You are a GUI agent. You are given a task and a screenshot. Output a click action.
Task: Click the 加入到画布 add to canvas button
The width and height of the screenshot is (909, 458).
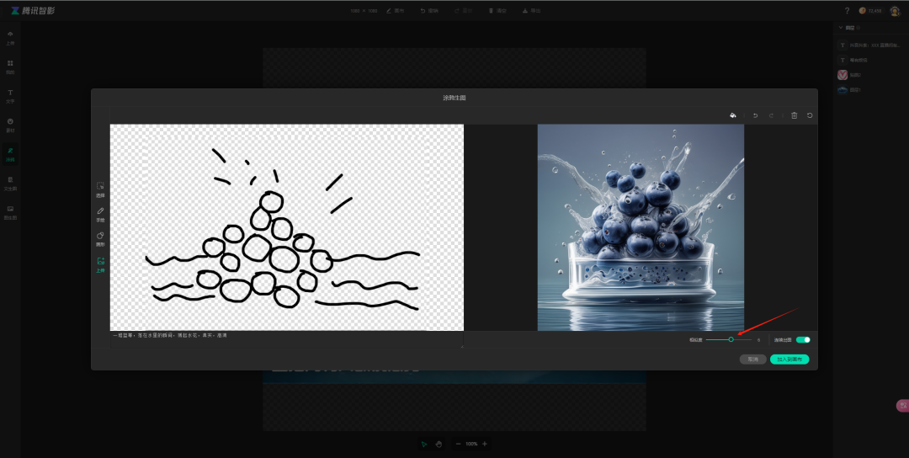pyautogui.click(x=789, y=359)
